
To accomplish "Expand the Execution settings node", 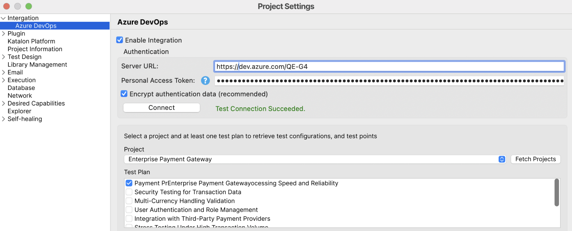I will (3, 80).
